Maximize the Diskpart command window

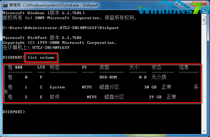pyautogui.click(x=188, y=3)
